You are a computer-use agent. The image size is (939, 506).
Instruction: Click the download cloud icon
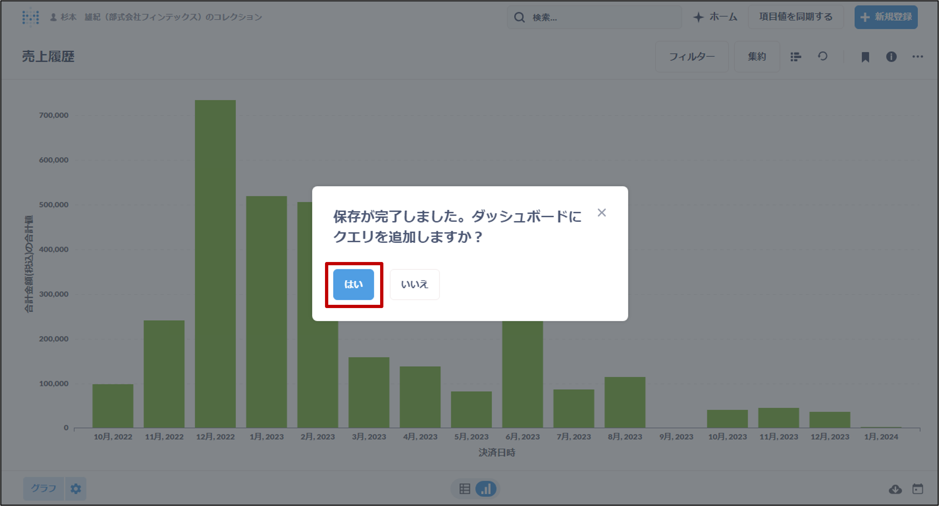point(895,489)
